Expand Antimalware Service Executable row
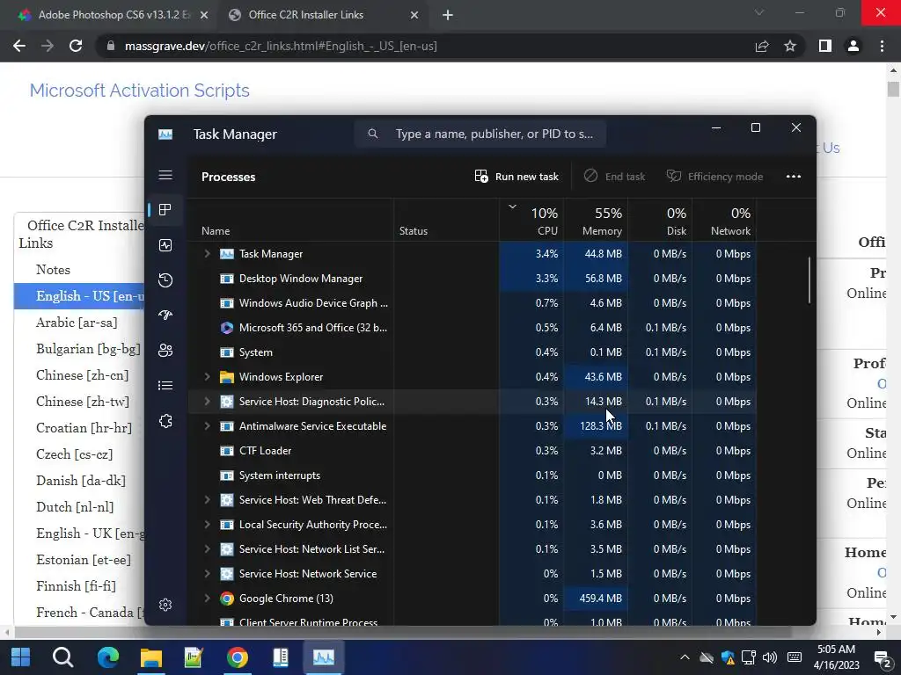 coord(207,426)
